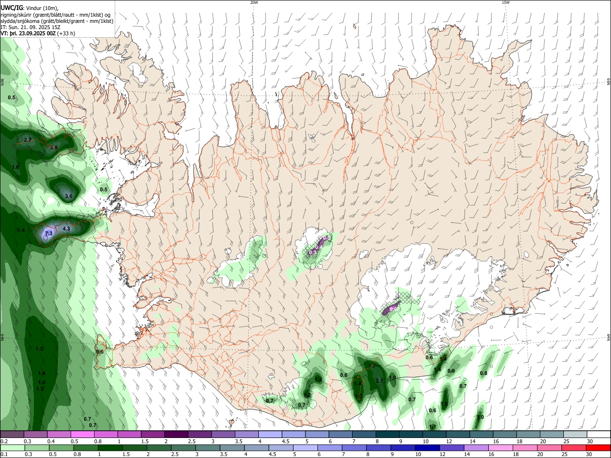Click the 15W longitude label
The height and width of the screenshot is (458, 611).
[x=506, y=2]
